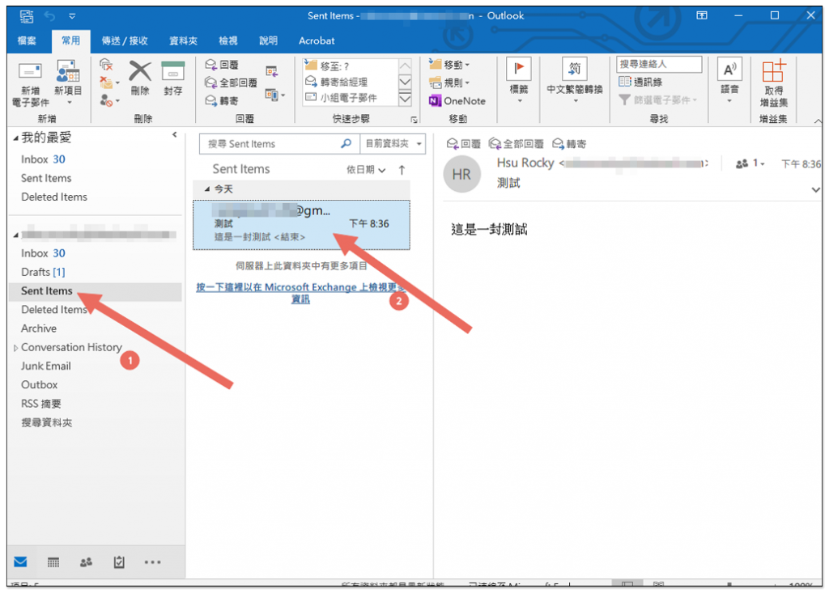Open the recipients count button

coord(750,164)
